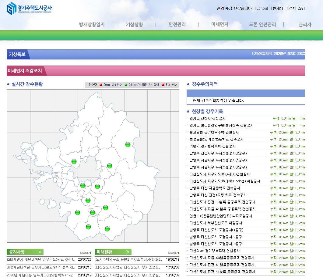Open 광교원천 경기행복주택 건설공사 rainfall record
323x277 pixels.
coord(214,132)
